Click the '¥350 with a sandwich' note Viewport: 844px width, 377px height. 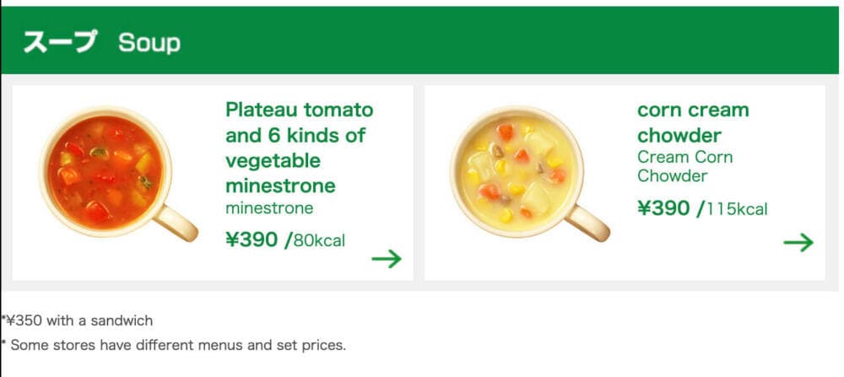(78, 321)
